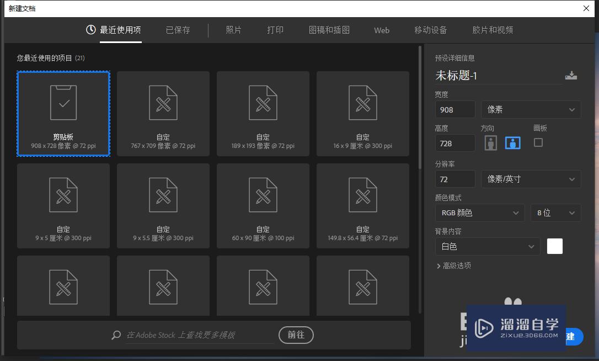Enable the 画板 checkbox
This screenshot has height=361, width=599.
click(x=537, y=142)
